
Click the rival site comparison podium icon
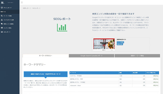2,20
